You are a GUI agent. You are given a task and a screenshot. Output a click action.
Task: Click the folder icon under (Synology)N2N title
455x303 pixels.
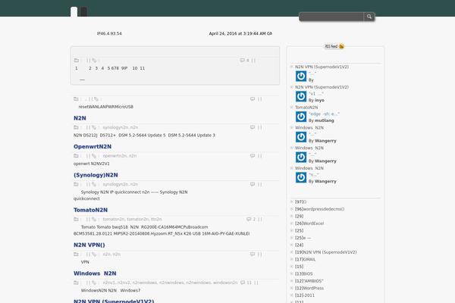(x=76, y=184)
